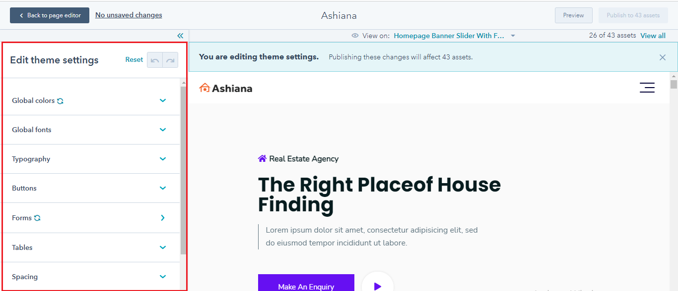Select the Global fonts row
The height and width of the screenshot is (291, 678).
pyautogui.click(x=91, y=130)
